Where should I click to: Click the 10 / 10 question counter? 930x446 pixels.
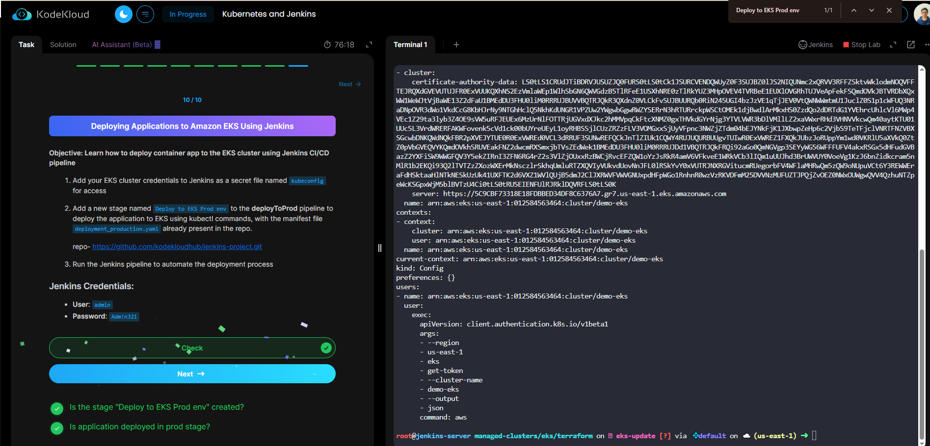192,100
